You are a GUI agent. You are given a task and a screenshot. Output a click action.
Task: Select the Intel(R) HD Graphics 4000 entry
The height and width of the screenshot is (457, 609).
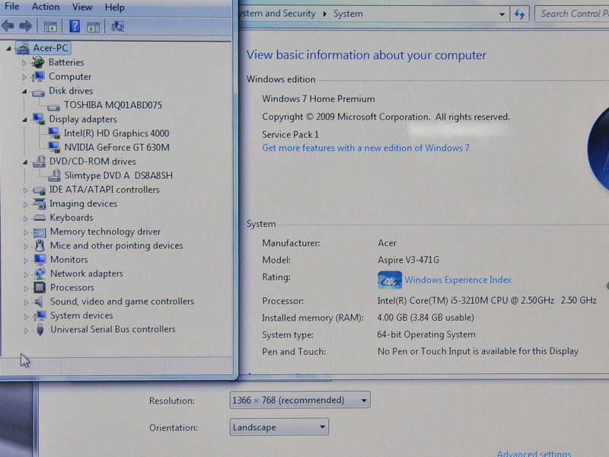(x=116, y=133)
